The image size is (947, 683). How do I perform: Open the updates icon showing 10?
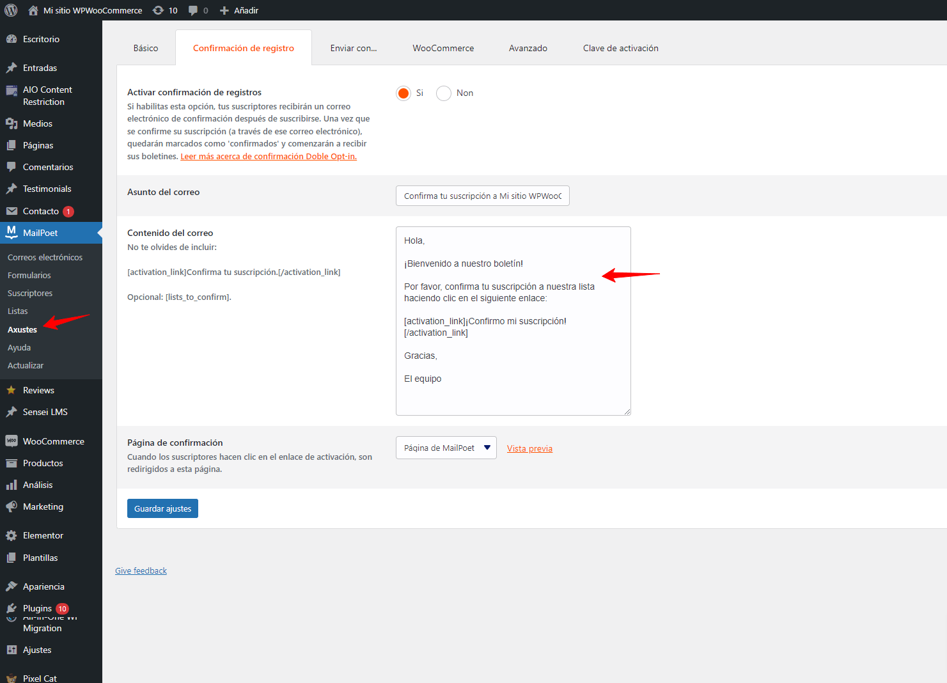[x=158, y=10]
